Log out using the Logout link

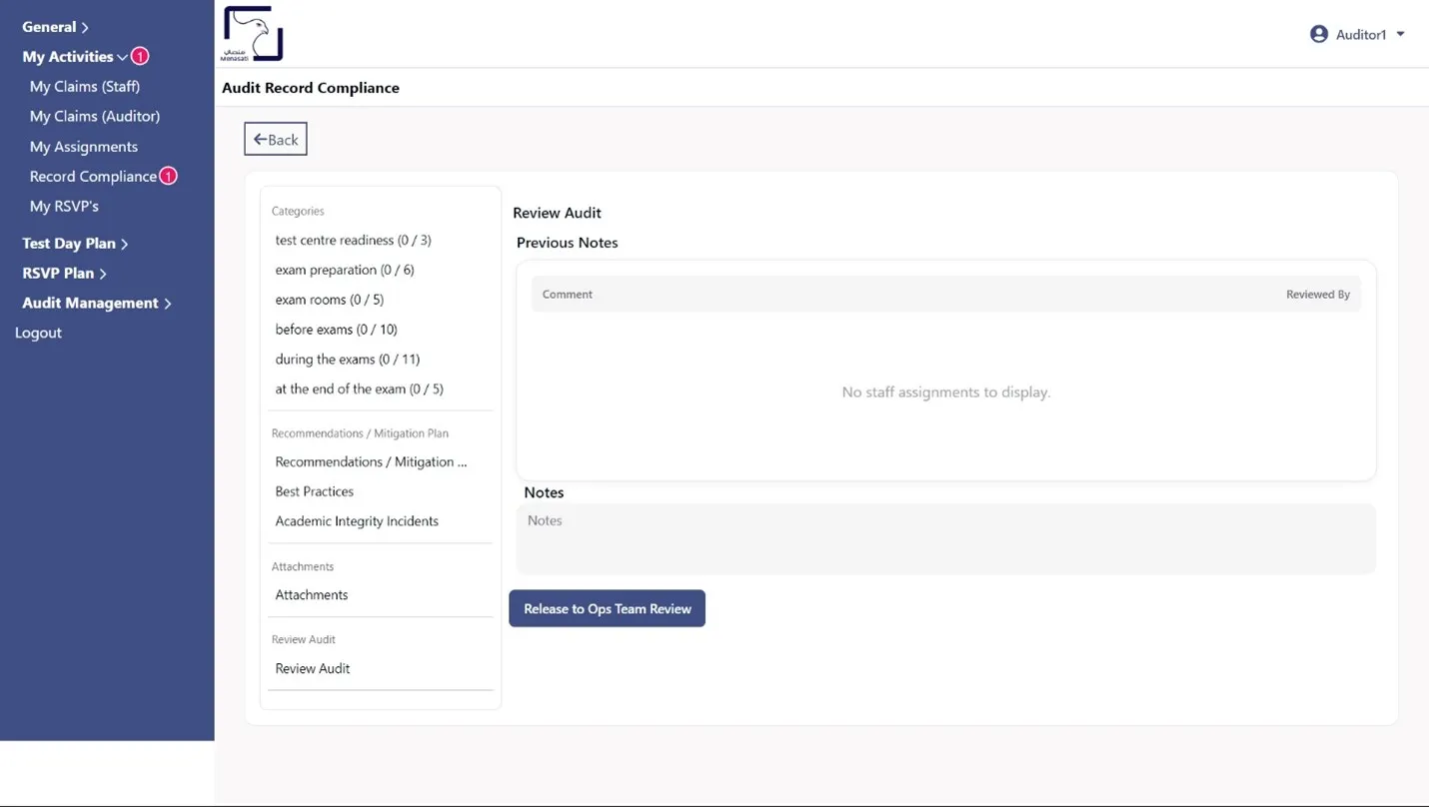tap(38, 334)
